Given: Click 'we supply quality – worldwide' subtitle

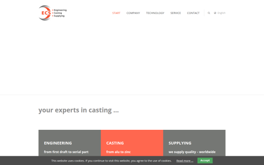Looking at the screenshot, I should point(192,152).
